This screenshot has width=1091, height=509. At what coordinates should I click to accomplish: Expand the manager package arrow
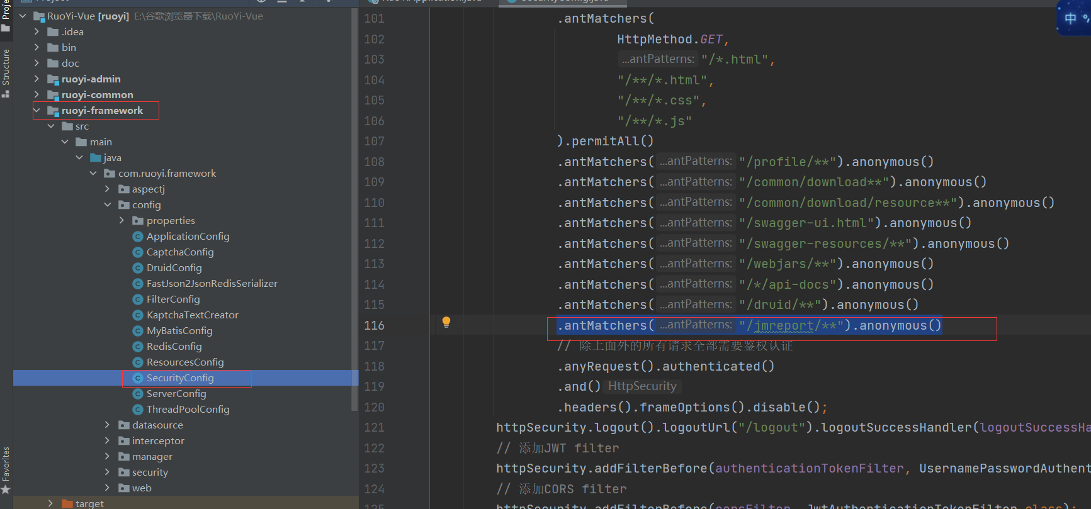coord(108,456)
